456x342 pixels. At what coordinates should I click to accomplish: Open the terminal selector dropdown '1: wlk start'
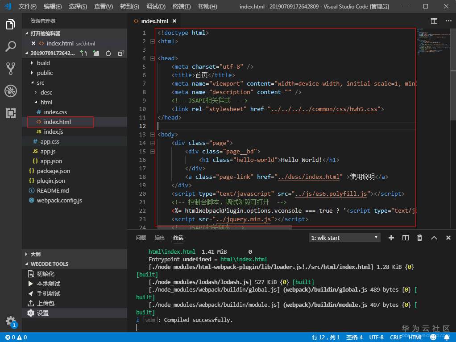pos(344,238)
